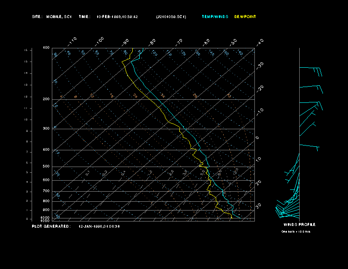Click the 'PLOT GENERATED:' label
Viewport: 348px width, 269px height.
click(51, 226)
